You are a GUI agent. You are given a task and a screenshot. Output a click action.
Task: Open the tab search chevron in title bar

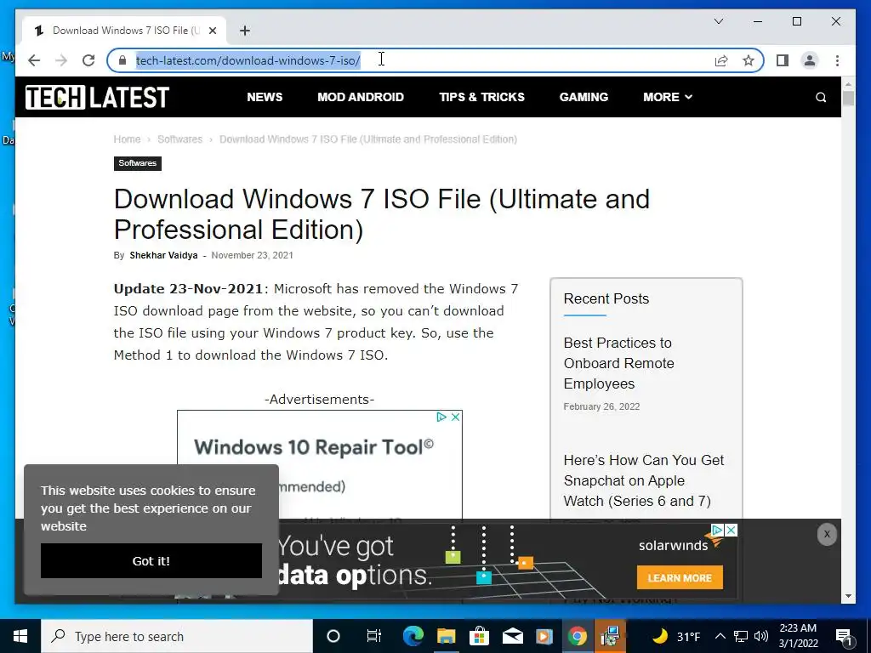pyautogui.click(x=718, y=21)
